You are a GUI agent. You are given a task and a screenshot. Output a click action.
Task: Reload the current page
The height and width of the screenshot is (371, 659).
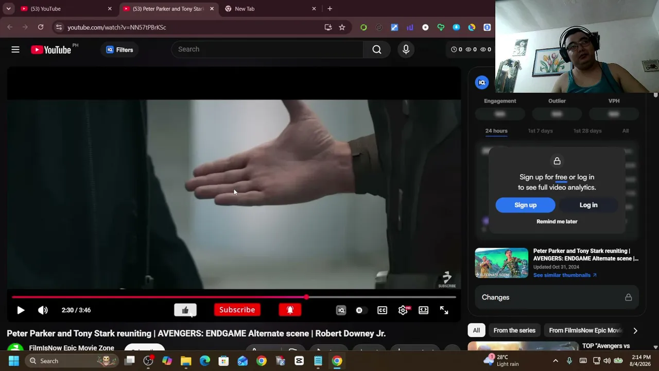(x=41, y=27)
